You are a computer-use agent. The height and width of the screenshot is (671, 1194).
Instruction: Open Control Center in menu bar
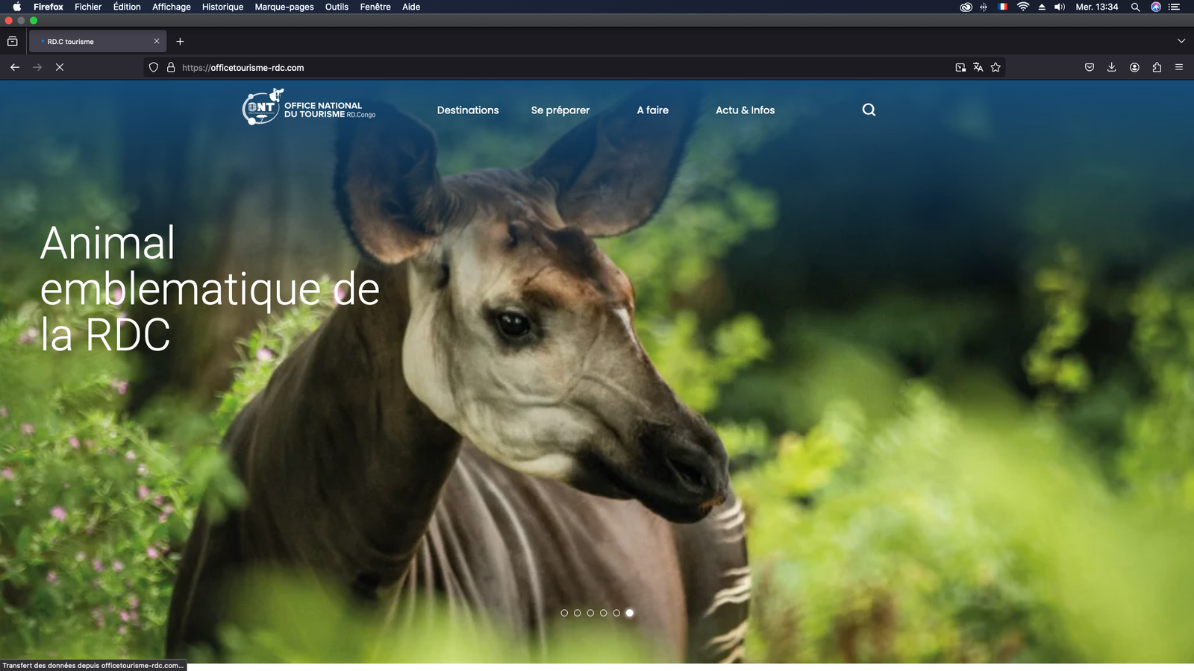point(1174,7)
